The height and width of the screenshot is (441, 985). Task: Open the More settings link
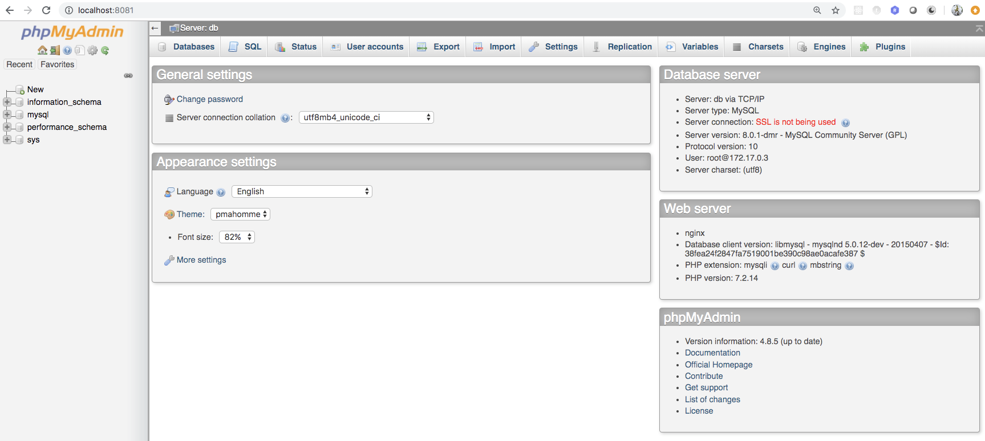coord(201,260)
